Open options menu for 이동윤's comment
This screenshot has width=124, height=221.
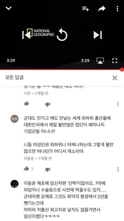(x=118, y=169)
